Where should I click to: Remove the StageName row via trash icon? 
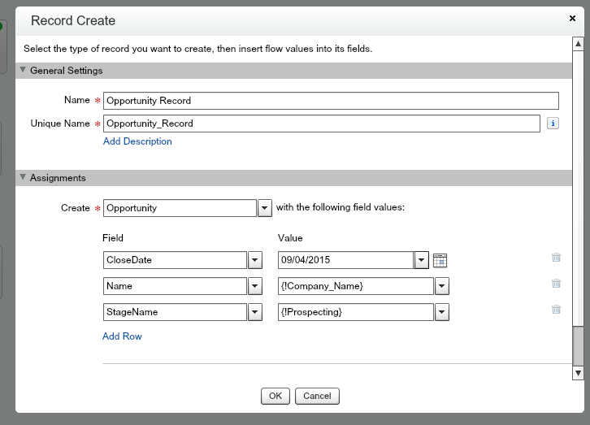pyautogui.click(x=556, y=310)
